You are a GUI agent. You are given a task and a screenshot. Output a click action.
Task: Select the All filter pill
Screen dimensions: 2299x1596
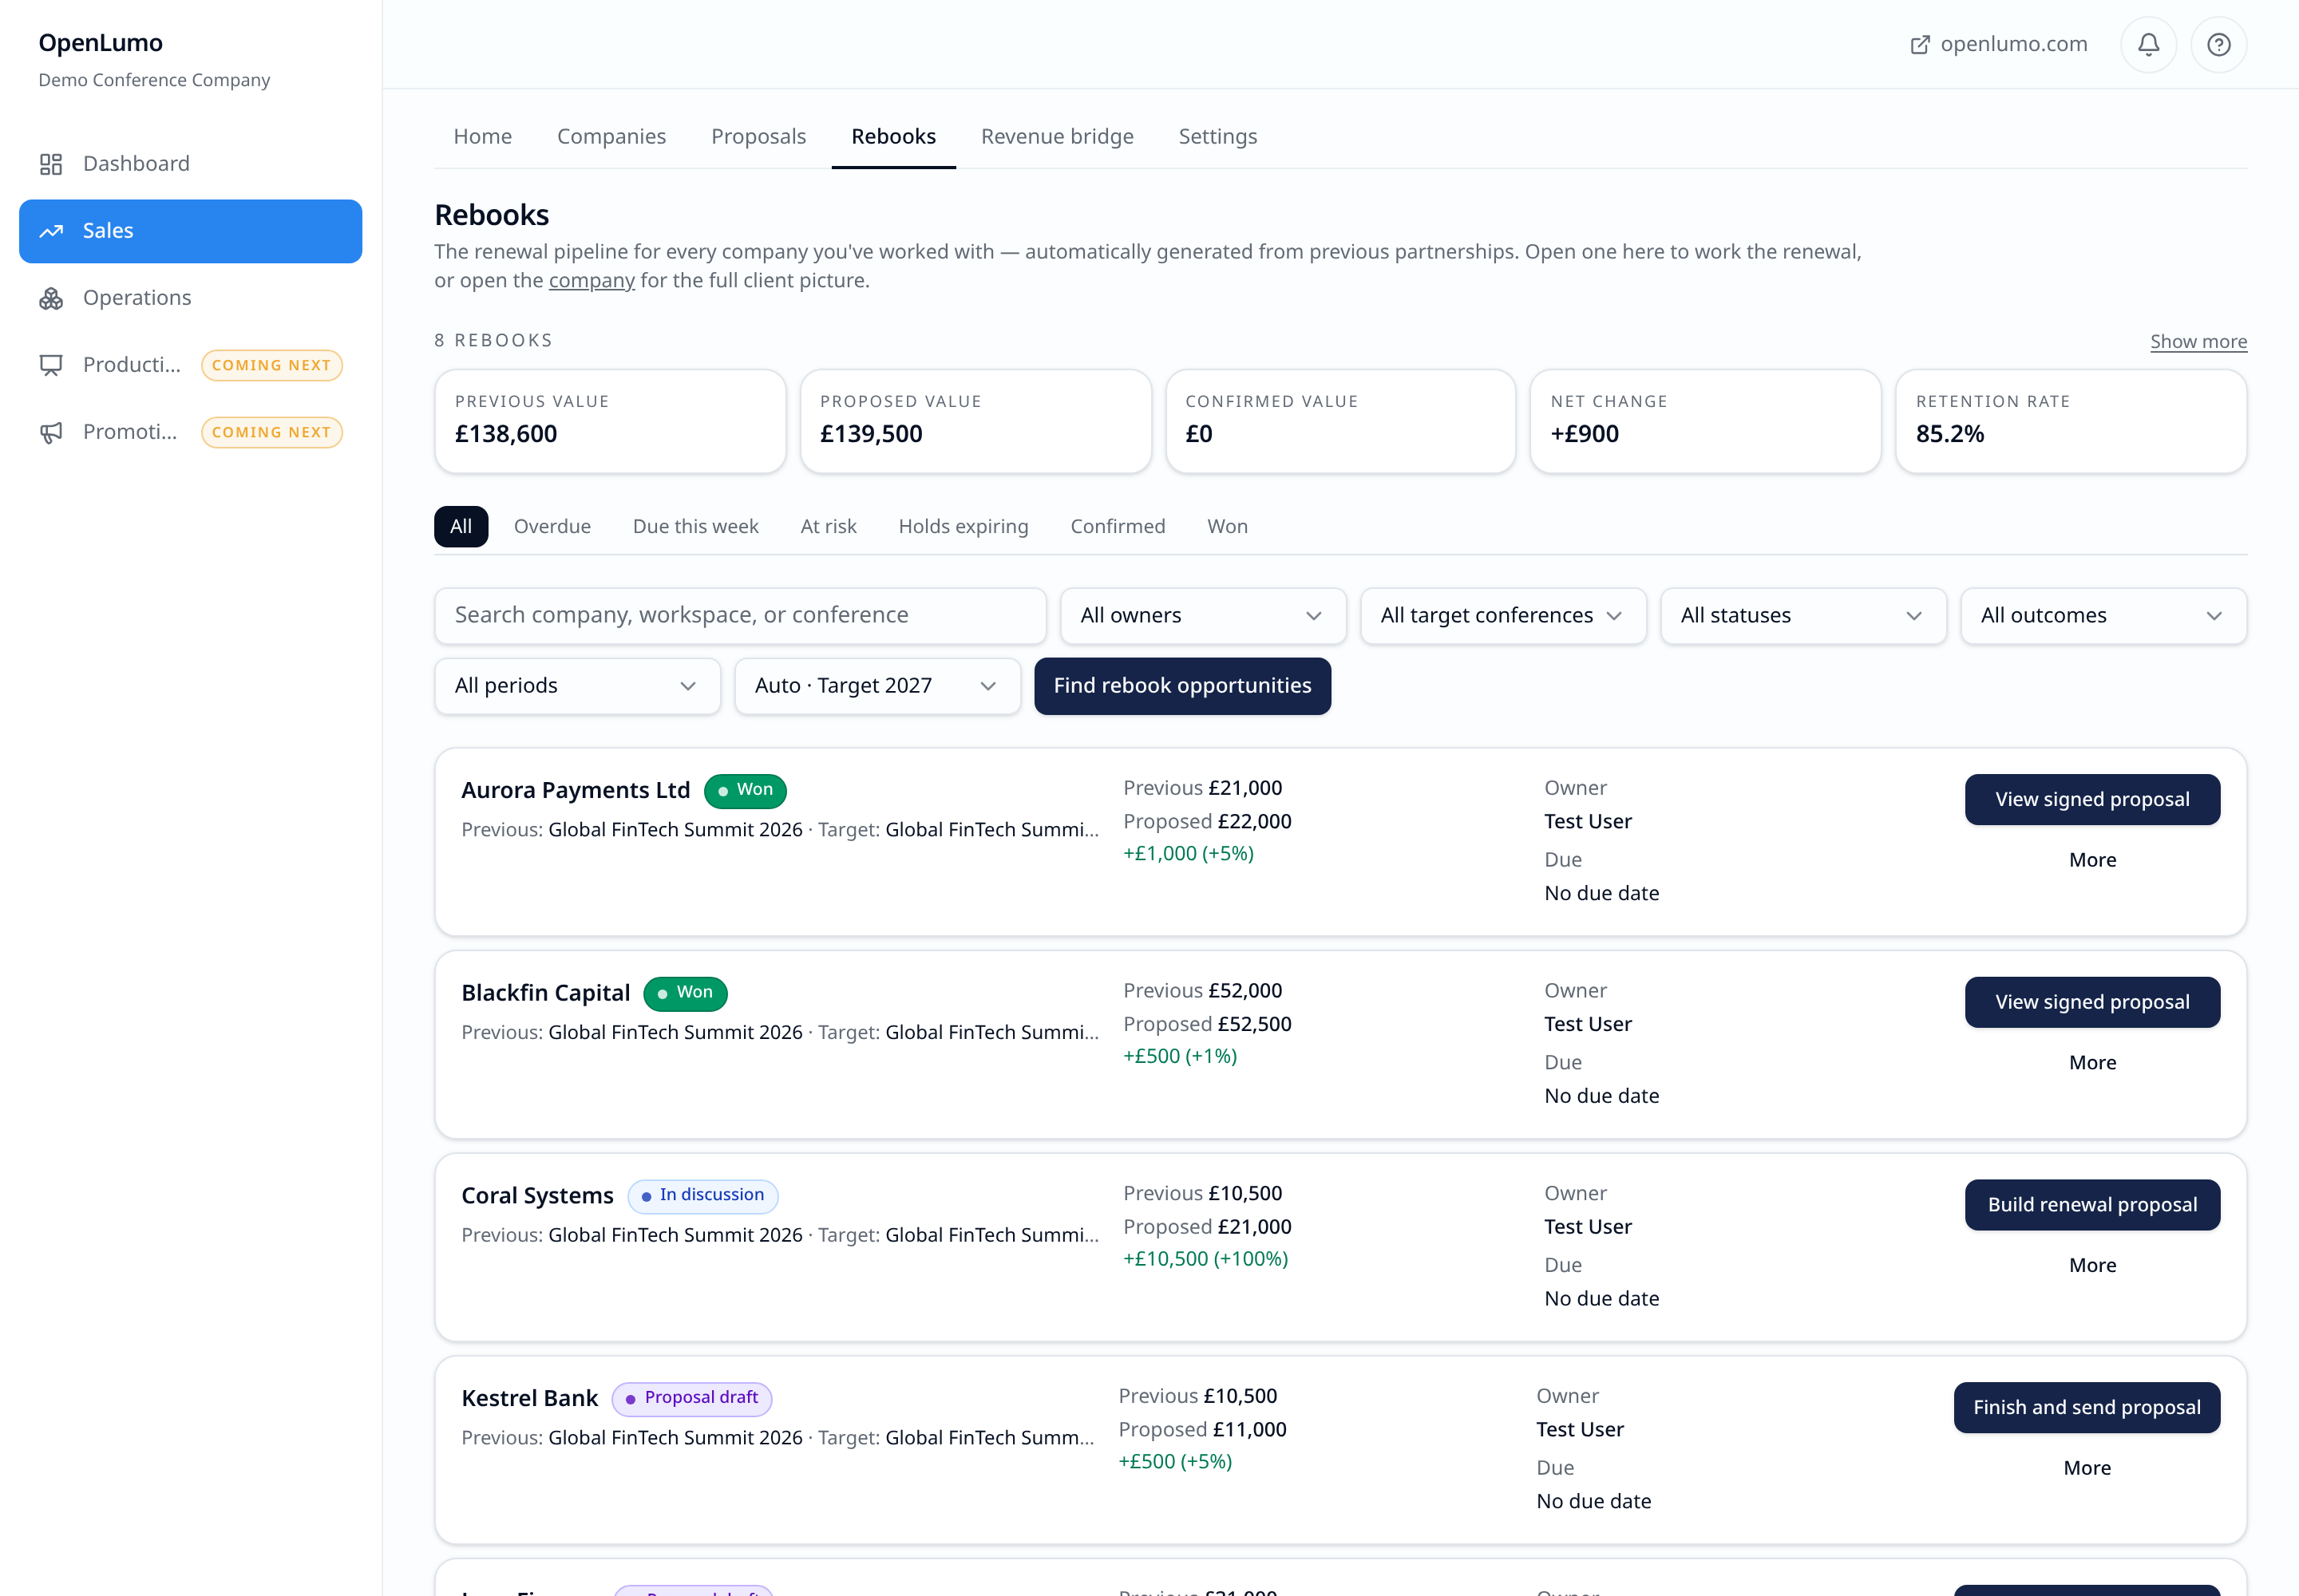461,527
